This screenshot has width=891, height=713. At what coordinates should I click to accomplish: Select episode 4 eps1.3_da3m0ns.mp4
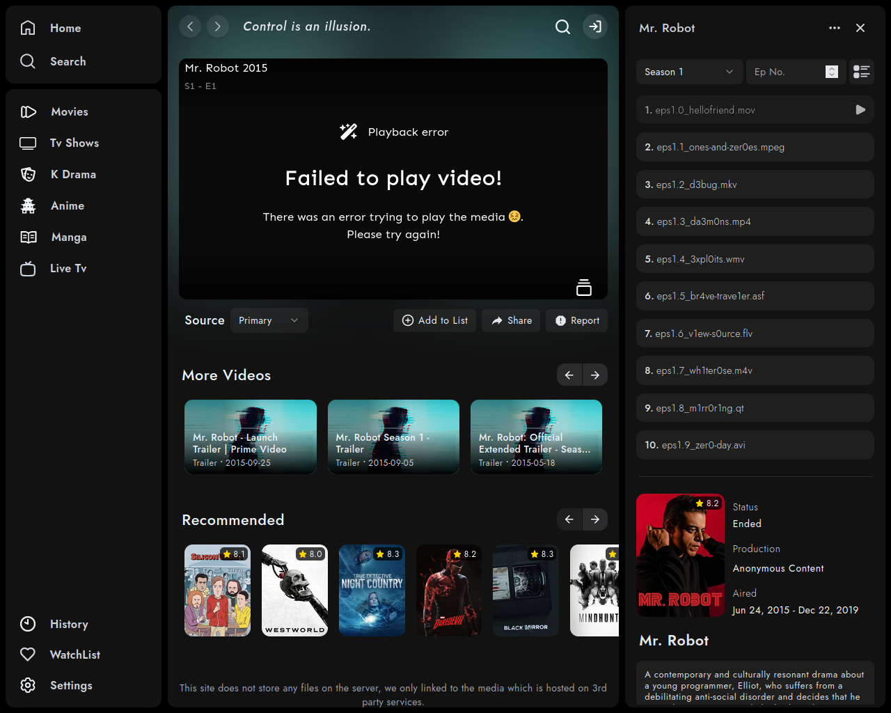[755, 221]
